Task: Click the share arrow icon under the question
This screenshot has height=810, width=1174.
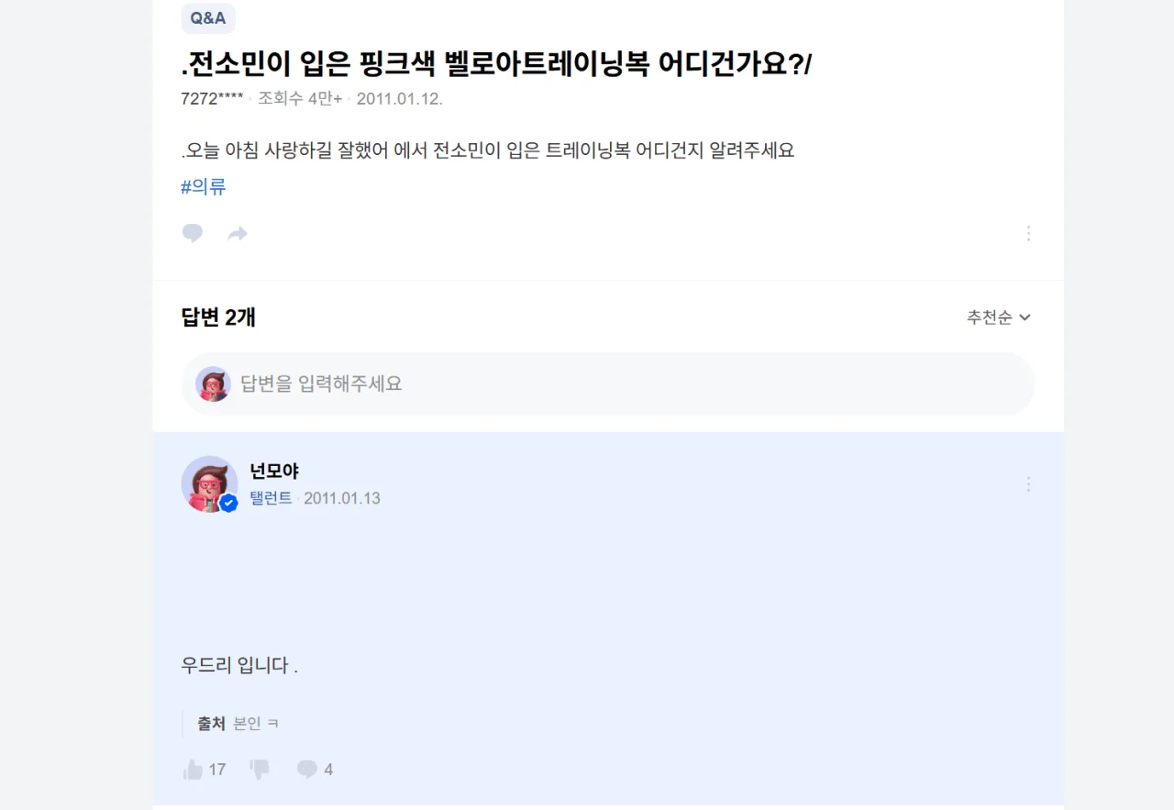Action: point(237,233)
